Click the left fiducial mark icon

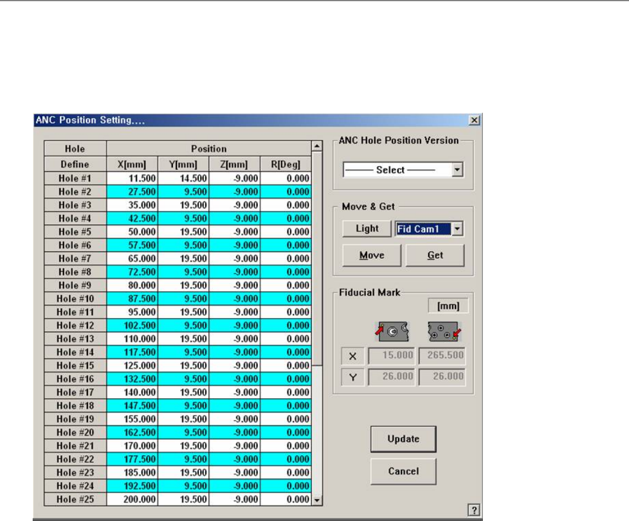point(392,332)
